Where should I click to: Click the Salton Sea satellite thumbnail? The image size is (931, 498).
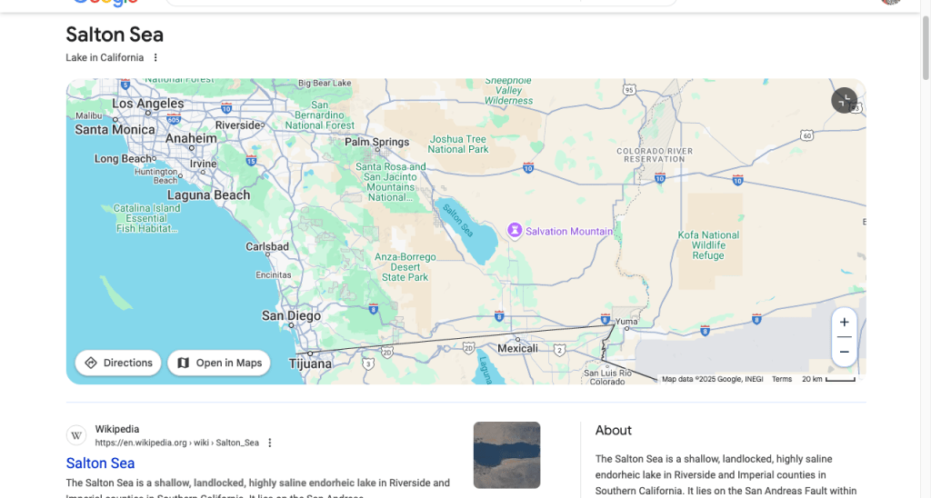(x=506, y=454)
